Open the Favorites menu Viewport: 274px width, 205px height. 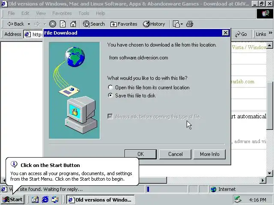point(62,13)
